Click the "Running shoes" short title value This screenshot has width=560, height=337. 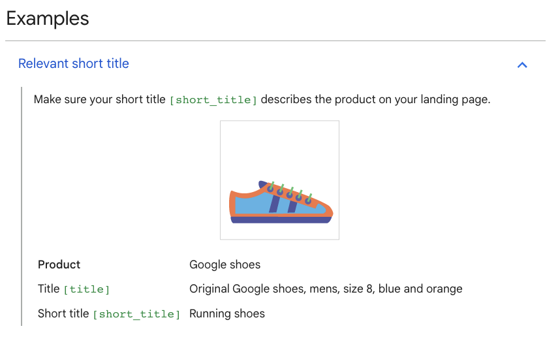227,313
